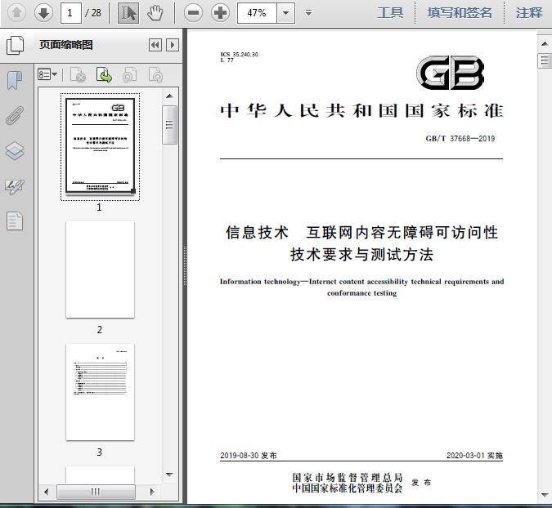Click the GB logo on the page

point(451,73)
